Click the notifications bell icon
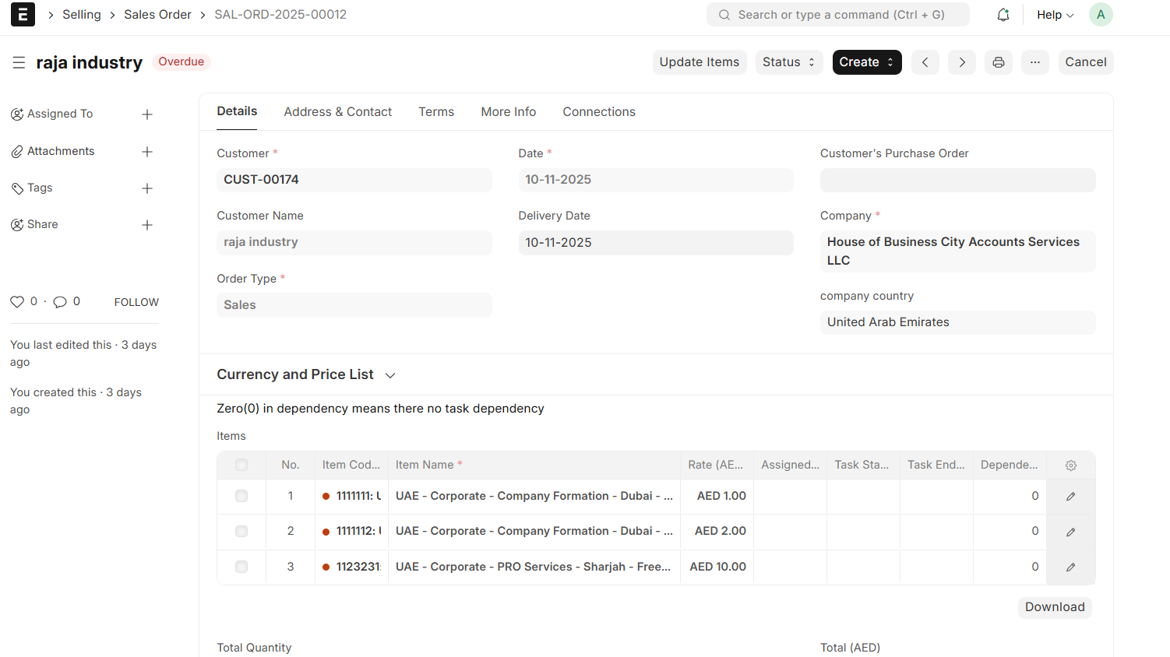The width and height of the screenshot is (1170, 657). click(x=1003, y=15)
